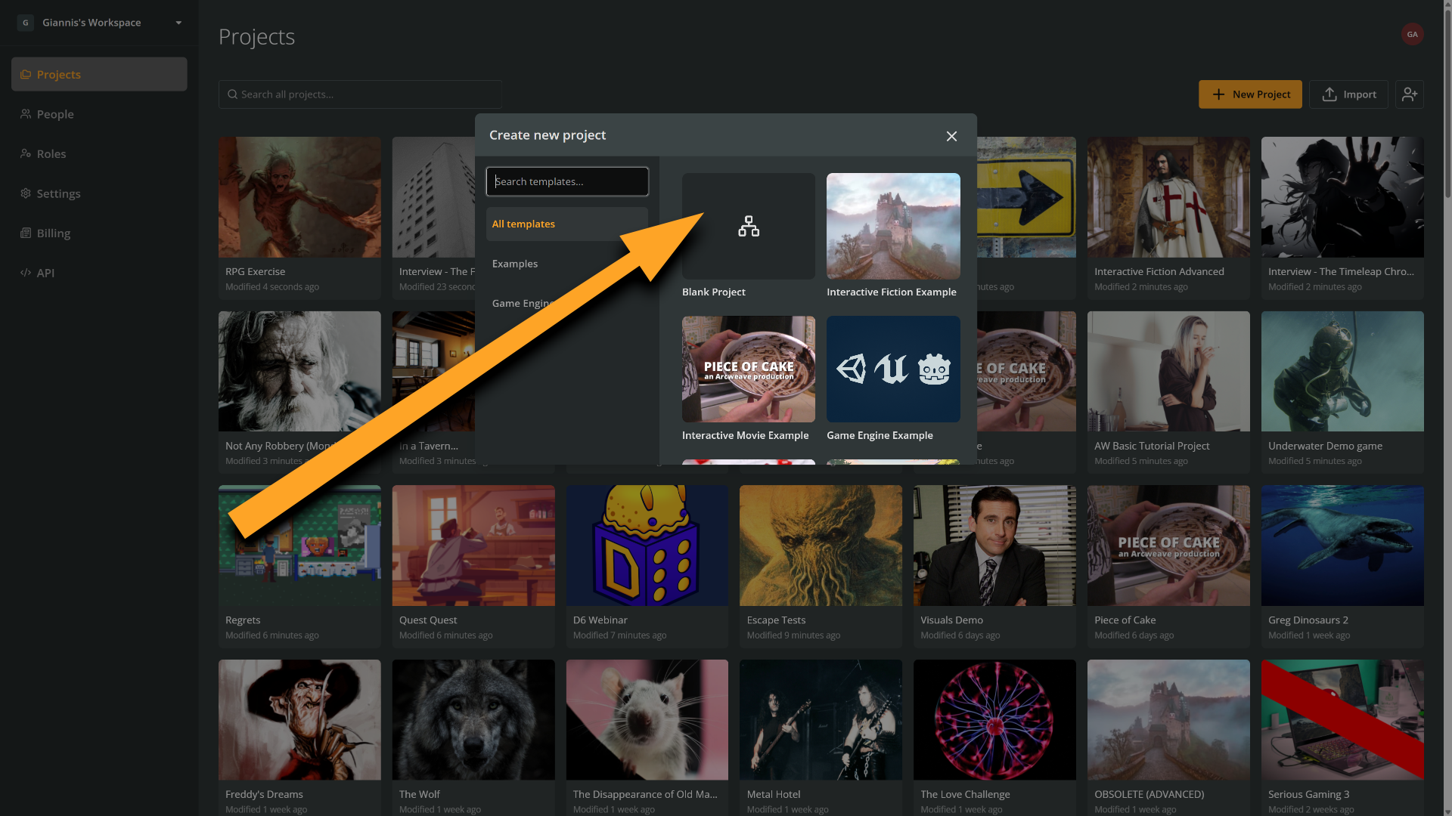Click the Billing icon in sidebar

coord(26,233)
